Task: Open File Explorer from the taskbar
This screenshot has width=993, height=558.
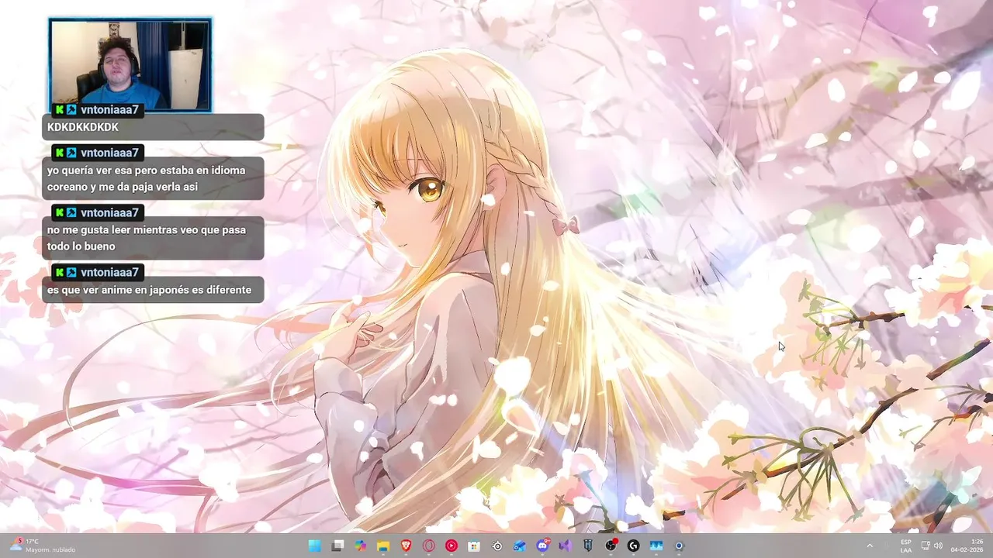Action: tap(382, 546)
